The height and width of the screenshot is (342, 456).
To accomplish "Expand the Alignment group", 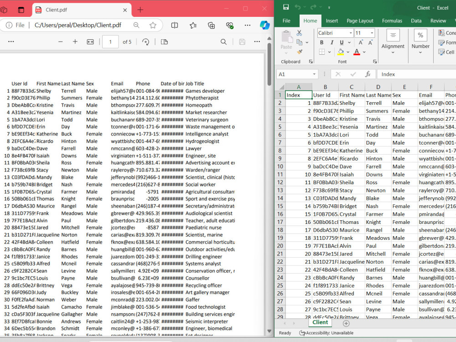I will [393, 41].
